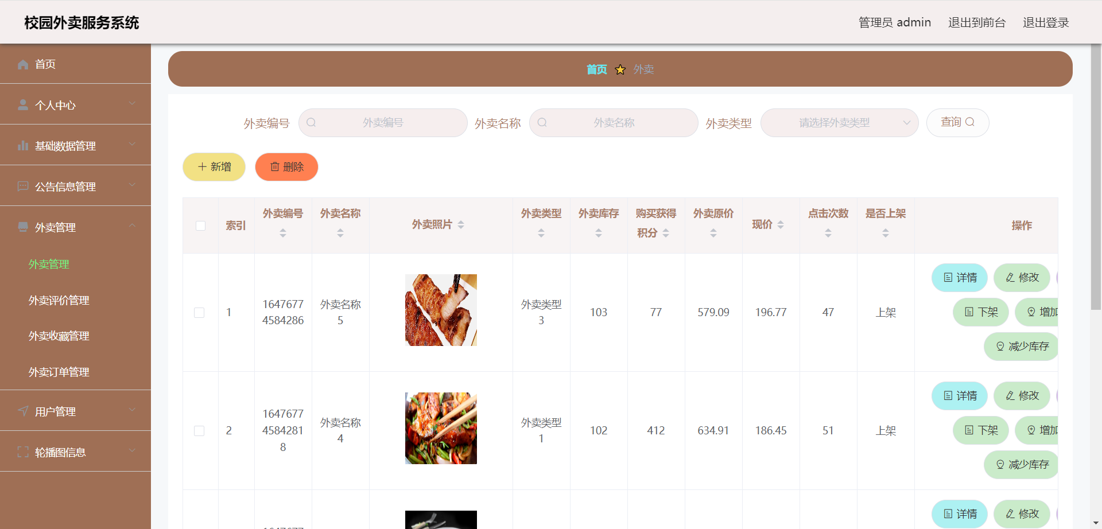Image resolution: width=1102 pixels, height=529 pixels.
Task: Click the home icon beside 首页 in sidebar
Action: pos(22,64)
